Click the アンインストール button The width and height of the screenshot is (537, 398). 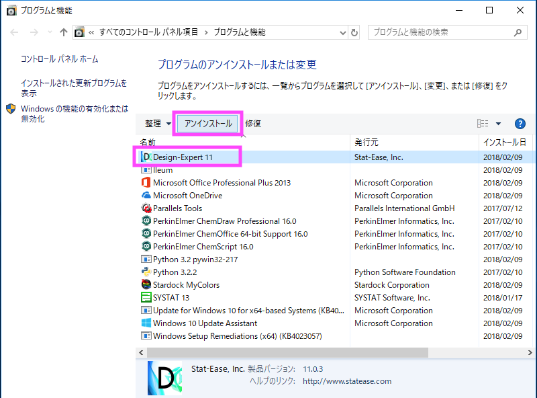pyautogui.click(x=208, y=124)
